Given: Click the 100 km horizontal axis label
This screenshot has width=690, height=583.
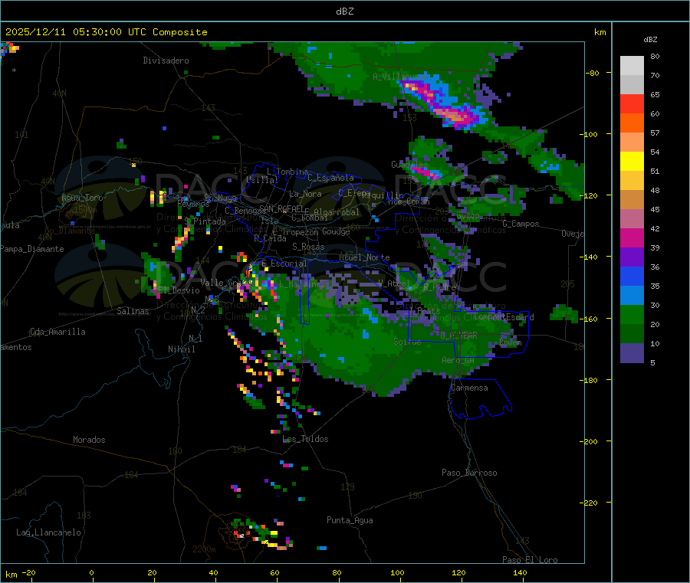Looking at the screenshot, I should pos(397,572).
